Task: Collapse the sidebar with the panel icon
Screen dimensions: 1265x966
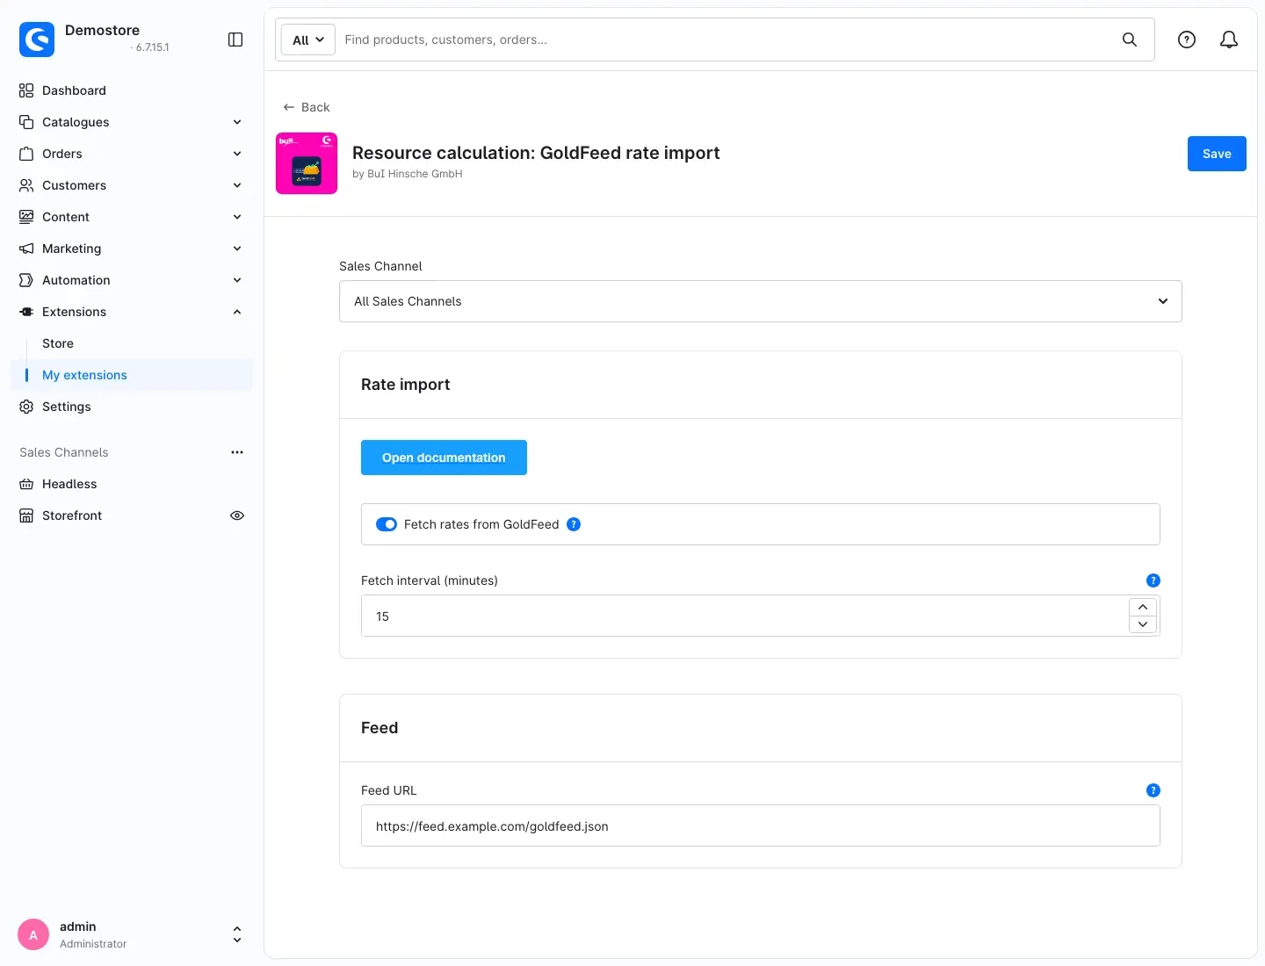Action: (x=235, y=40)
